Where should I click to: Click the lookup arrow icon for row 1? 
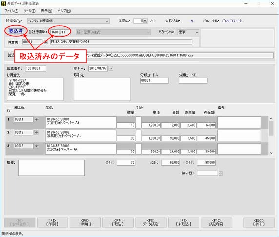(x=36, y=119)
